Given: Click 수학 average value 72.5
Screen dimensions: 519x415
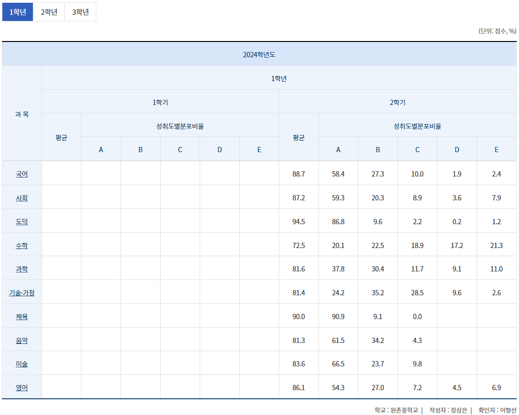Looking at the screenshot, I should click(x=298, y=246).
